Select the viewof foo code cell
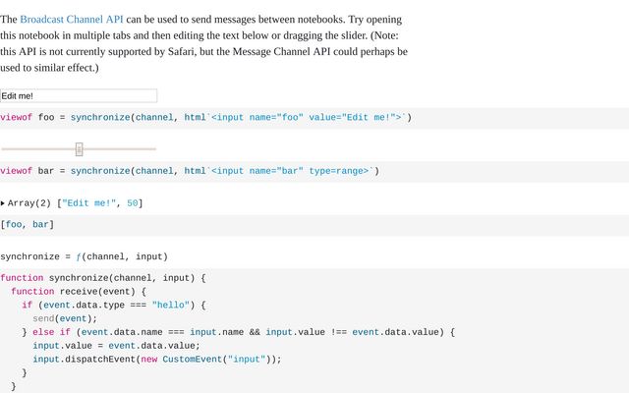This screenshot has height=393, width=629. pyautogui.click(x=206, y=118)
